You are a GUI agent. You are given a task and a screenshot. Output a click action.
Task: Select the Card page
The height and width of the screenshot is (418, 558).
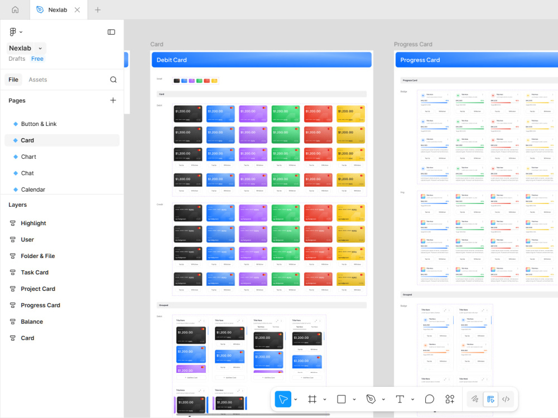click(x=62, y=140)
